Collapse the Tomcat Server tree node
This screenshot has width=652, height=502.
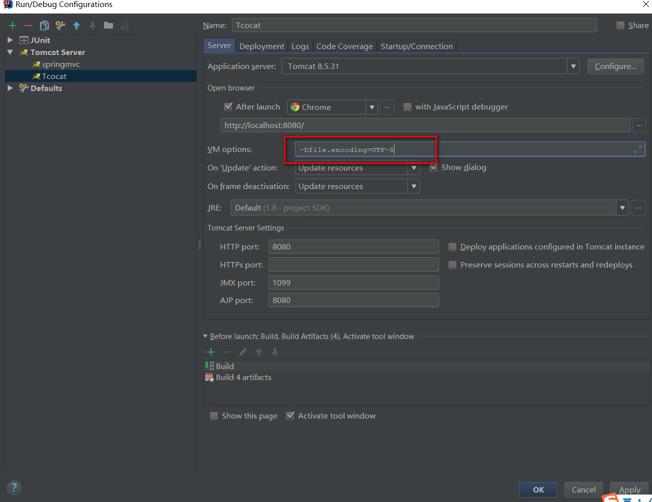tap(10, 51)
